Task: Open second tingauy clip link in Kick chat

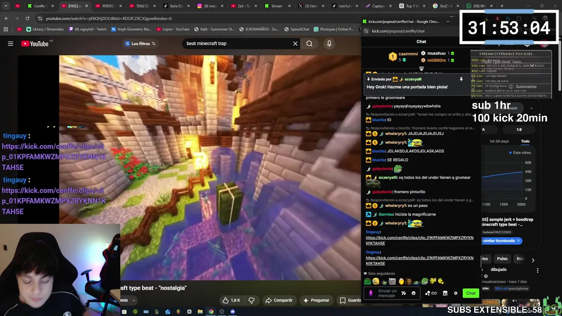Action: [419, 261]
